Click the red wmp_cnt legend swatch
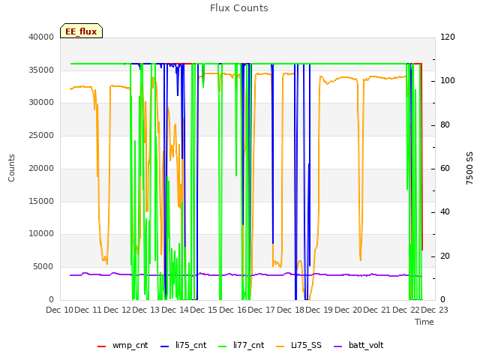Viewport: 480px width, 360px height. (x=102, y=346)
